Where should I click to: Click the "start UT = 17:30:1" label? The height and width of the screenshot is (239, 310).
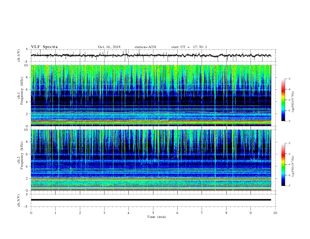189,47
